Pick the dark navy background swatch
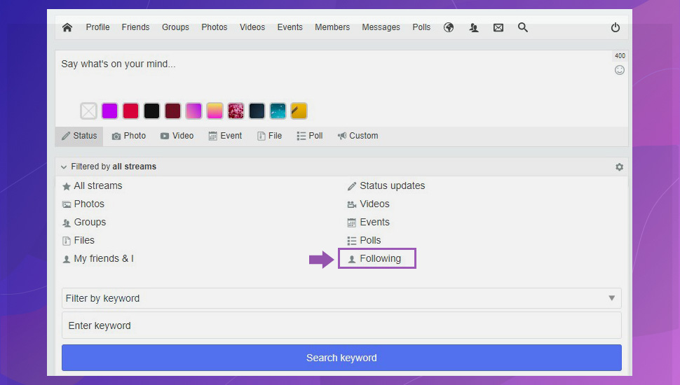 tap(257, 111)
